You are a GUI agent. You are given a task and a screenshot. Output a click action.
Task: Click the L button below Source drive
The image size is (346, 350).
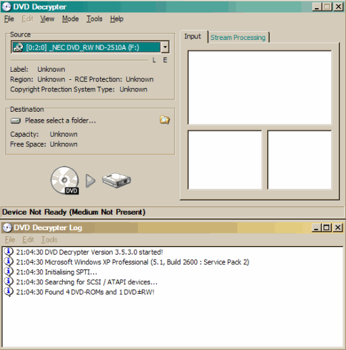pos(154,60)
